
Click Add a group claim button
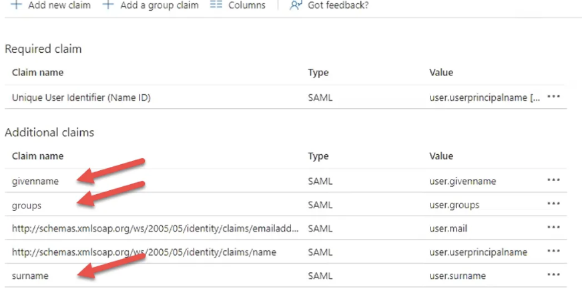pos(151,5)
